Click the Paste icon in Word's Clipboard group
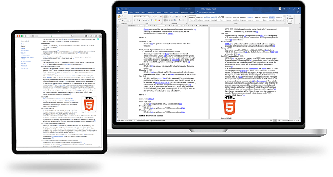The height and width of the screenshot is (177, 333). 120,18
